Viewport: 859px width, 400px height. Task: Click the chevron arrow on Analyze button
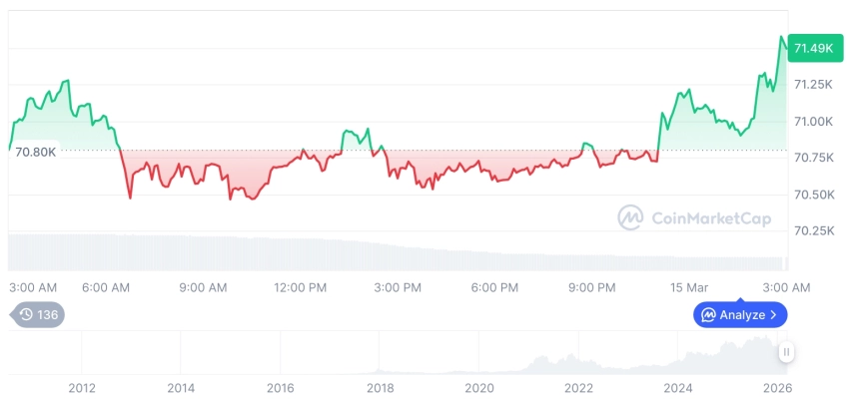coord(775,315)
